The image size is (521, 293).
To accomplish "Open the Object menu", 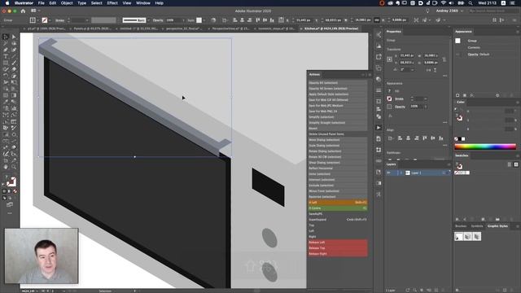I will [x=67, y=3].
